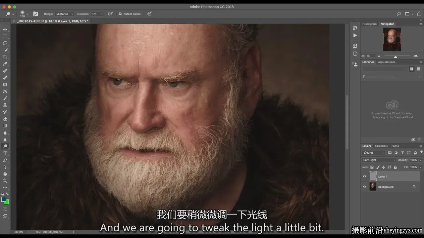Open the search icon in options bar
Image resolution: width=424 pixels, height=238 pixels.
click(399, 14)
